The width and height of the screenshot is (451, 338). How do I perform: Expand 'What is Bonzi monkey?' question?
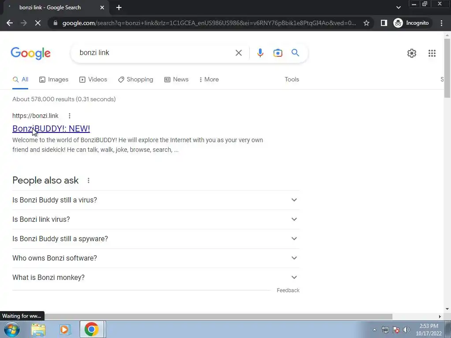click(155, 278)
